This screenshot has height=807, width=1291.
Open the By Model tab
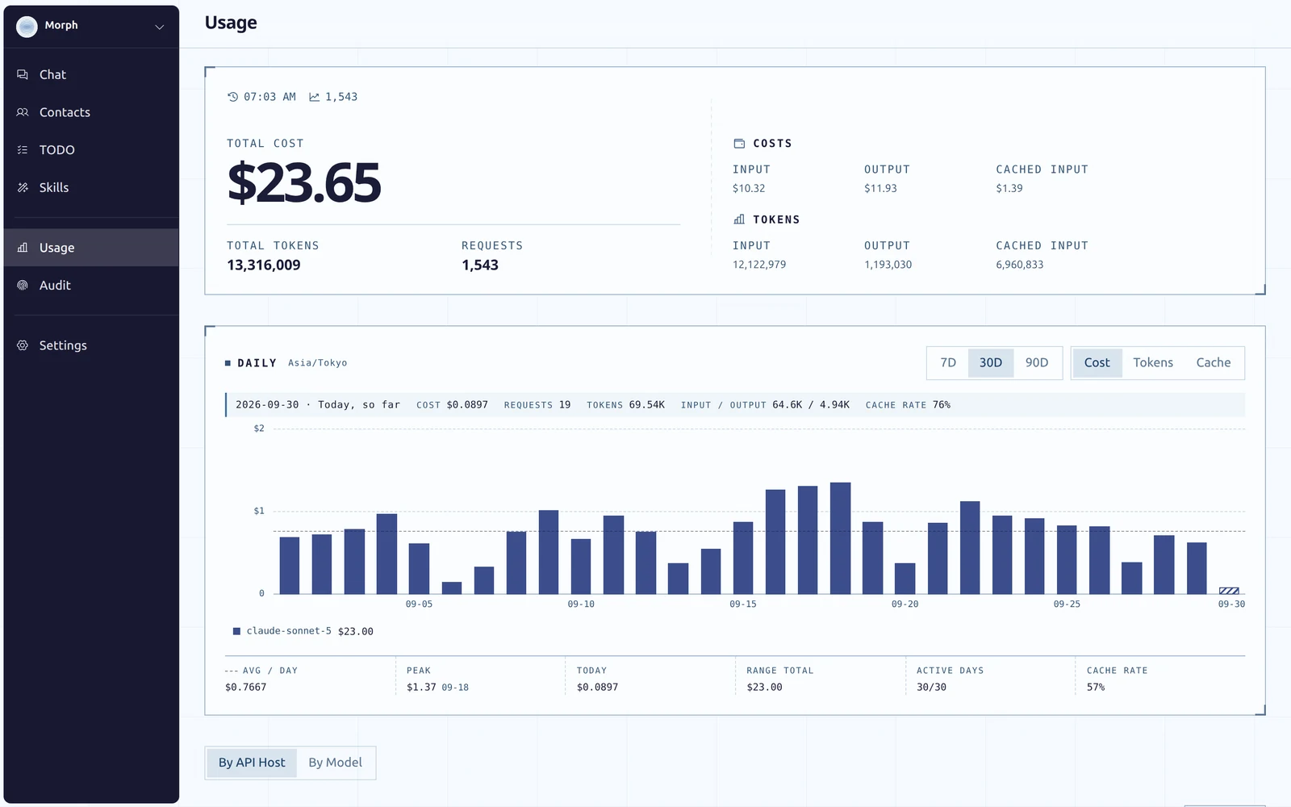click(335, 763)
